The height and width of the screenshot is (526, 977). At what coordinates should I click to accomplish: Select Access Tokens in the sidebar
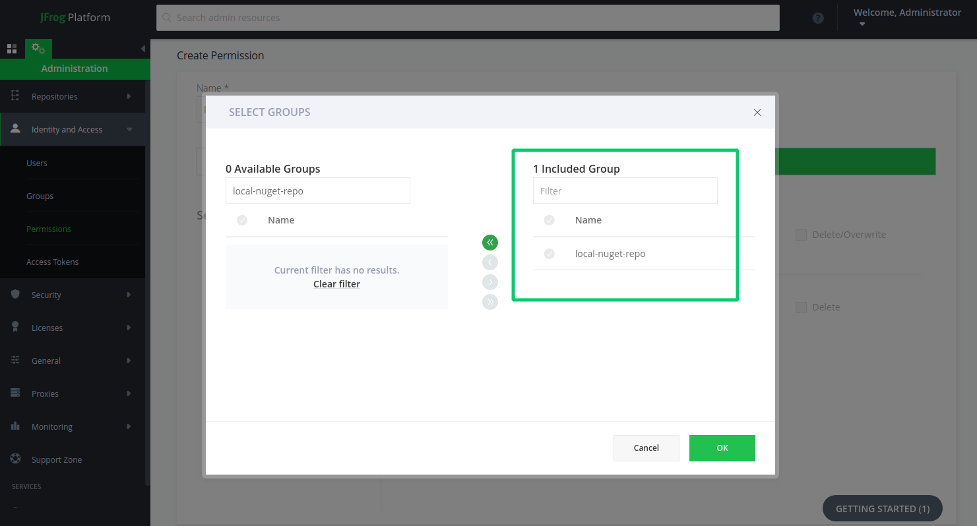coord(52,262)
